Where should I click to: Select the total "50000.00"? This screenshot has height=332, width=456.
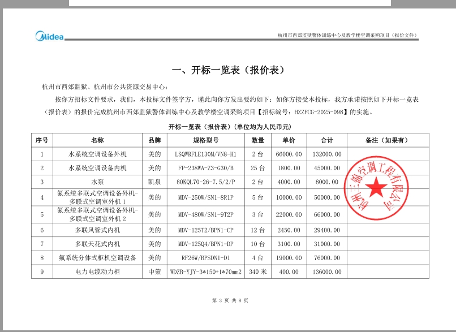[x=327, y=197]
